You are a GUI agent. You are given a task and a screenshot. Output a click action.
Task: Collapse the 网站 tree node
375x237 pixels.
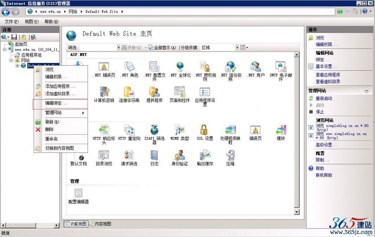coord(11,60)
